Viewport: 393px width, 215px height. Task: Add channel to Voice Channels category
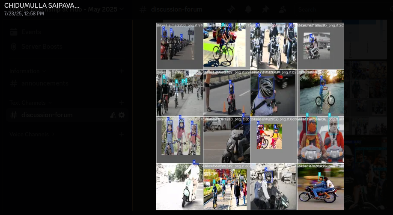[x=122, y=134]
